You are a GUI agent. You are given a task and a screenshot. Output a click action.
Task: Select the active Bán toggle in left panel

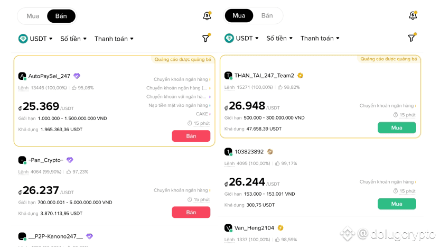(61, 16)
